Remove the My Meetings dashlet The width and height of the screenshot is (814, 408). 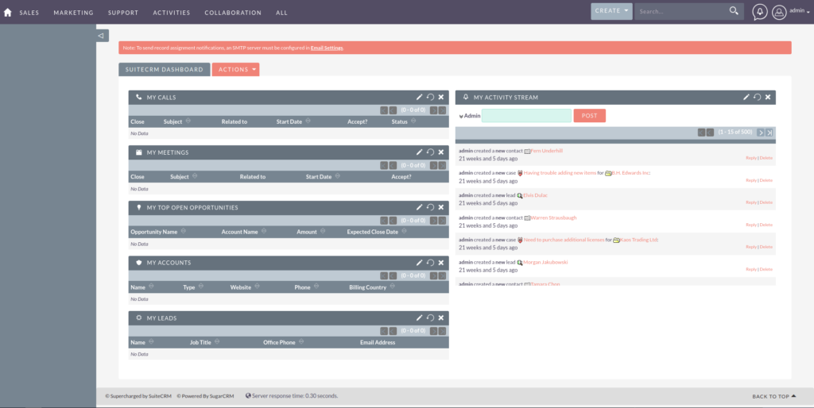(x=440, y=152)
